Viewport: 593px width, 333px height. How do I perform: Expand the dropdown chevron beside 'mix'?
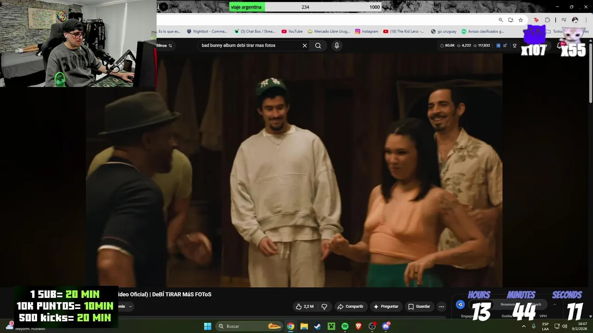[131, 306]
